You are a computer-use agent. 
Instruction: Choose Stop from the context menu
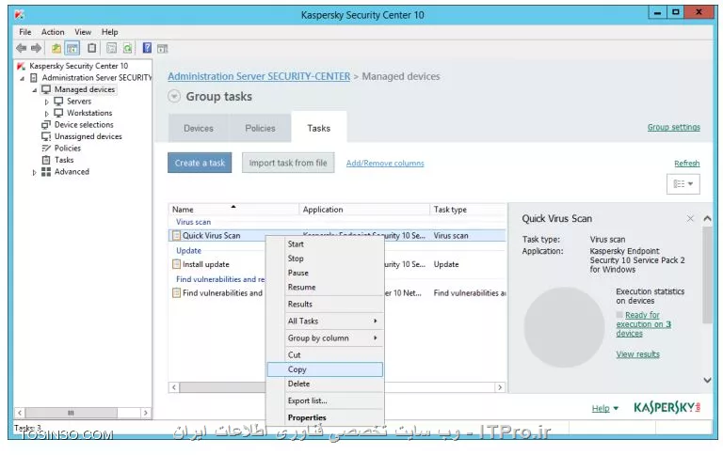(x=325, y=259)
